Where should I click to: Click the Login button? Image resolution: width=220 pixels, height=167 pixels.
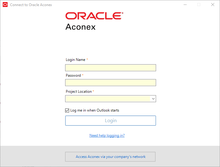[x=111, y=121]
